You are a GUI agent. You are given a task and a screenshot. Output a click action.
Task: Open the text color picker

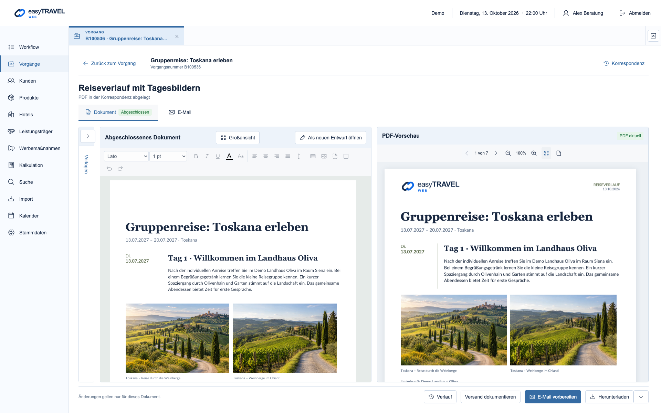coord(229,156)
